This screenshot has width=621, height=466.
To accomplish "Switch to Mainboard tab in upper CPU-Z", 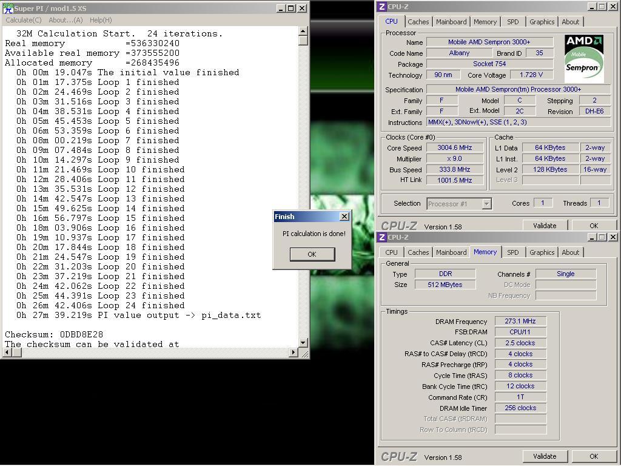I will (451, 22).
